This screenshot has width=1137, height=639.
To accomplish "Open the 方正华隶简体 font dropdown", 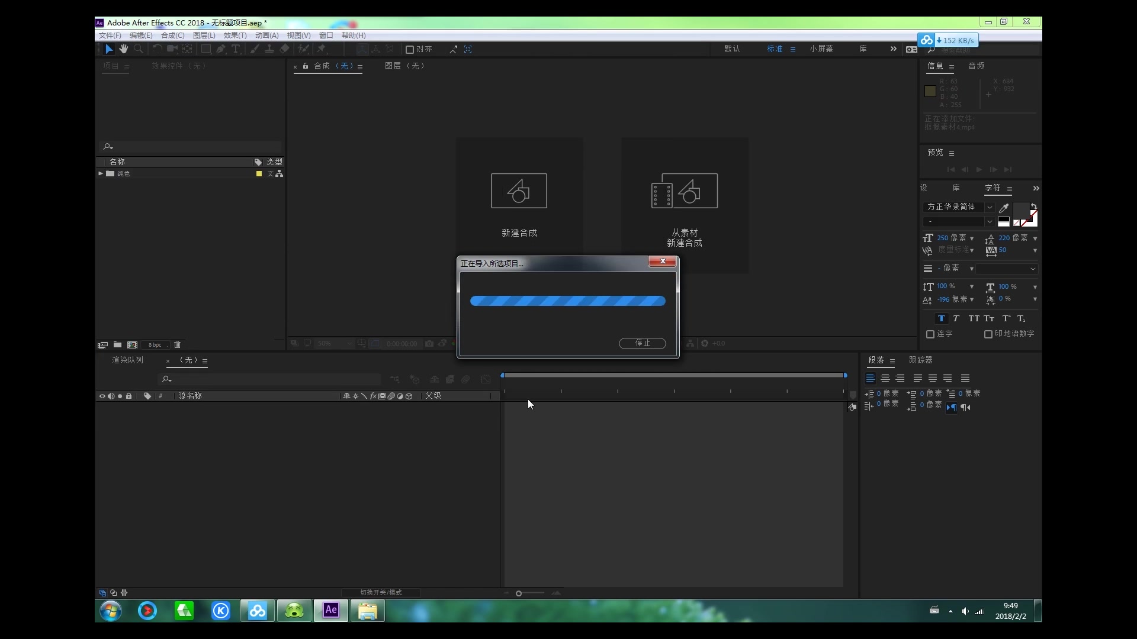I will click(990, 207).
